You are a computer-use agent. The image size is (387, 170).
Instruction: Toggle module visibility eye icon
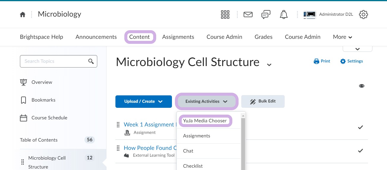point(361,86)
